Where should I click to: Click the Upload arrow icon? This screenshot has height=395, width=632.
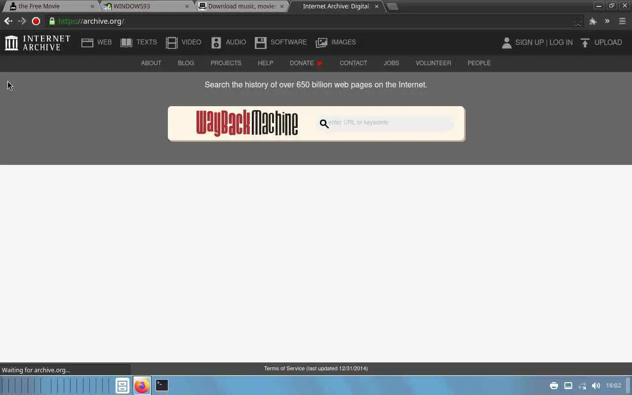click(x=585, y=43)
